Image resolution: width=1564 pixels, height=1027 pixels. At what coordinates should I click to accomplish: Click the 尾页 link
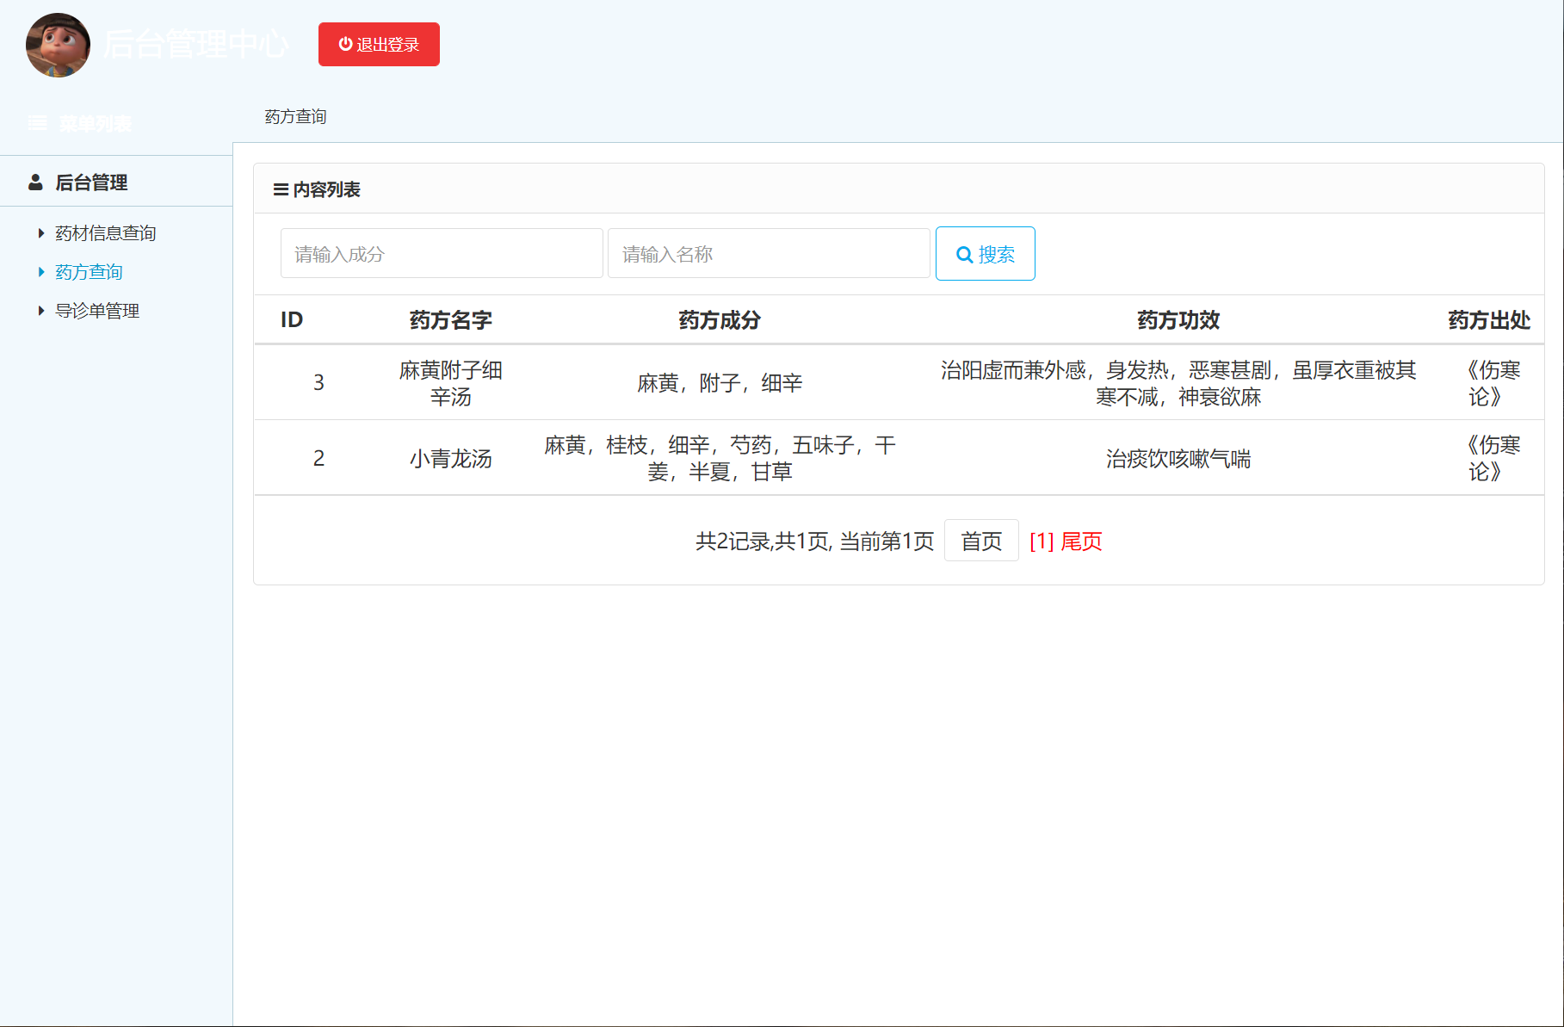(x=1080, y=541)
